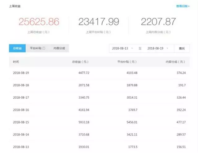198x153 pixels.
Task: Click content share value 191.7
Action: pos(182,85)
